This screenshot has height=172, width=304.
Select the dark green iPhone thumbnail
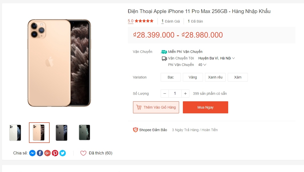84,132
